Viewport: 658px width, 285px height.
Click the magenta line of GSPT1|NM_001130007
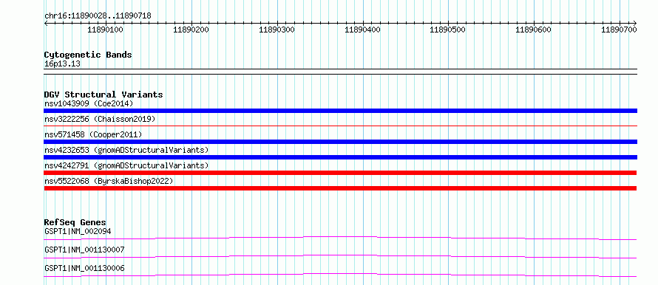pyautogui.click(x=340, y=256)
